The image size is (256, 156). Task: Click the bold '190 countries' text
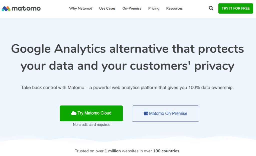click(x=166, y=151)
